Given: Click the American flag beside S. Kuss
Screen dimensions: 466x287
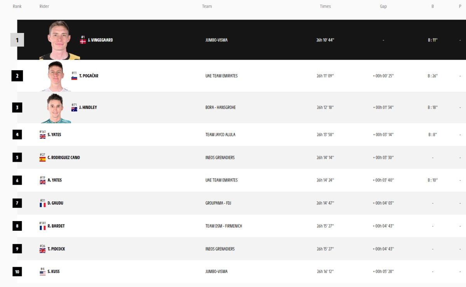Looking at the screenshot, I should pos(42,273).
